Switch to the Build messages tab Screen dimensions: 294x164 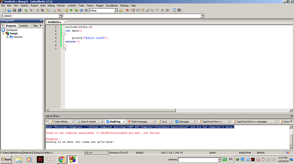coord(139,122)
